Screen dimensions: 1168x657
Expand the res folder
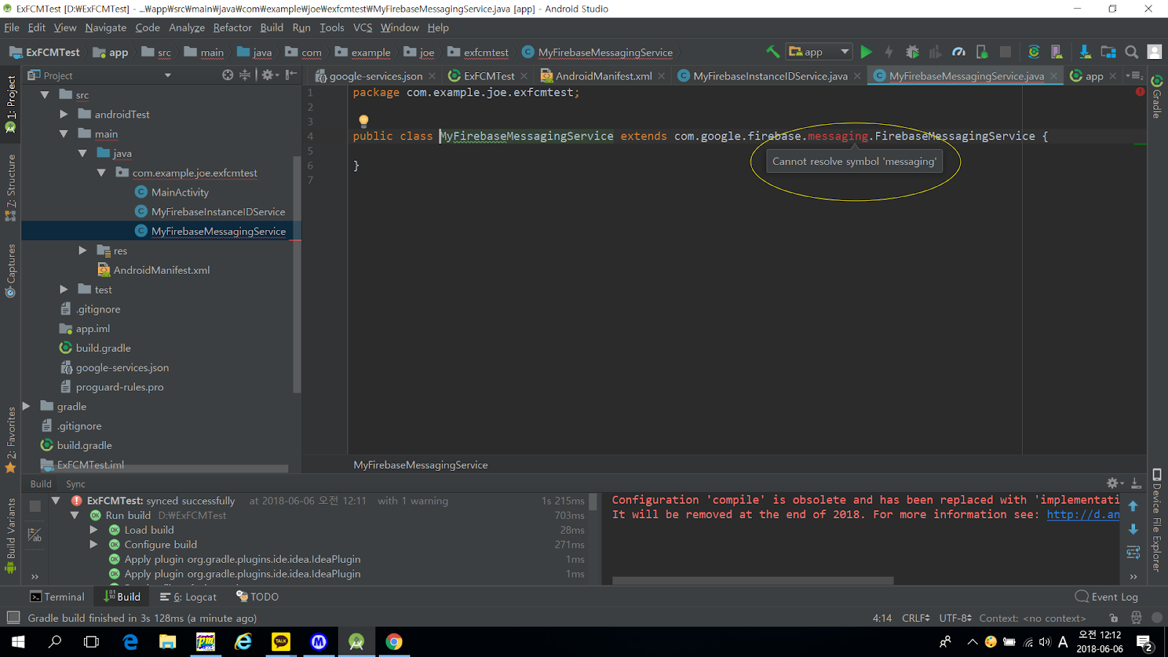click(x=82, y=250)
